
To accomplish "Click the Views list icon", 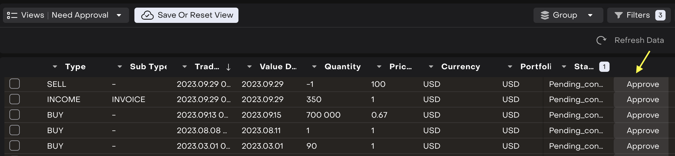I will click(12, 15).
